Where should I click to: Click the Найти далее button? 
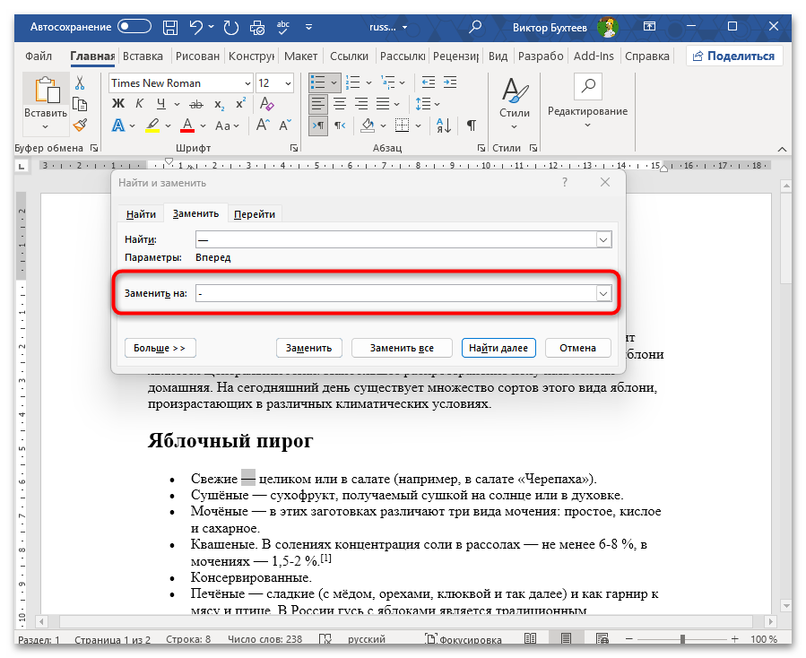499,348
